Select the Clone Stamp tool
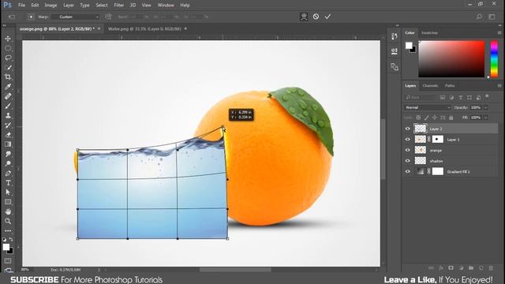Image resolution: width=505 pixels, height=284 pixels. pyautogui.click(x=8, y=116)
